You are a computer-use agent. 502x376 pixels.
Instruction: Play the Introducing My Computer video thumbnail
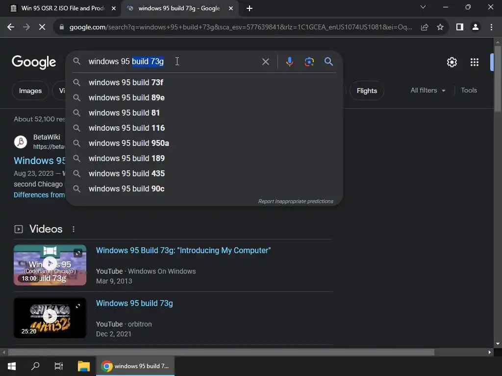(50, 265)
